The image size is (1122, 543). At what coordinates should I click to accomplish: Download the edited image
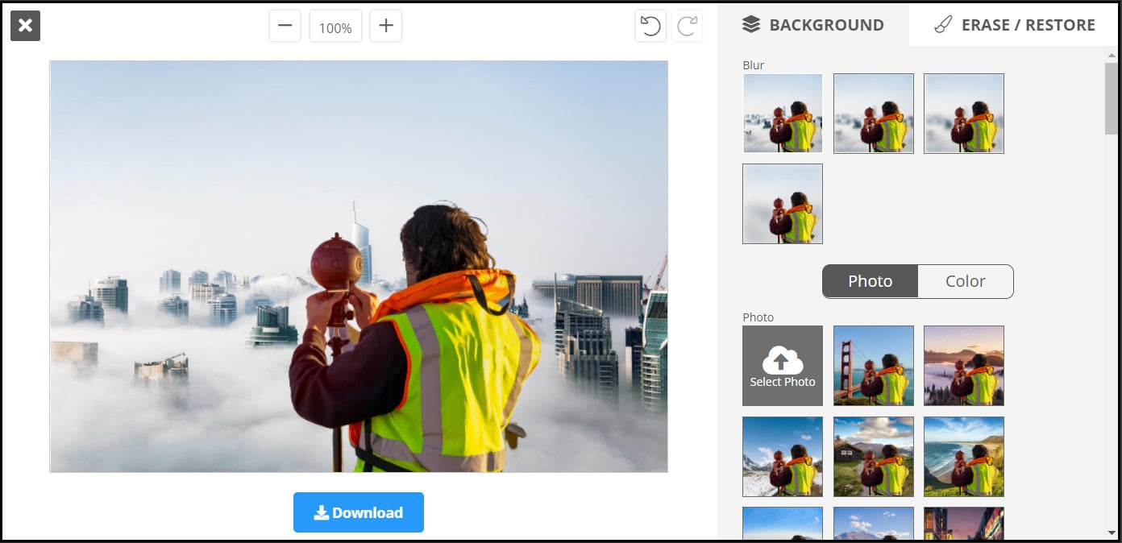359,512
